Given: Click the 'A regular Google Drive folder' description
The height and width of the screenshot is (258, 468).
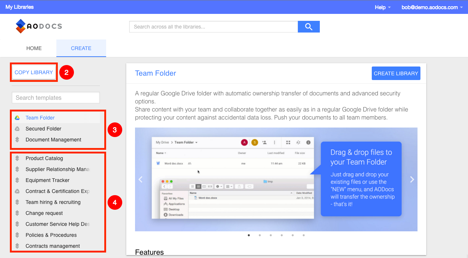Looking at the screenshot, I should click(272, 106).
